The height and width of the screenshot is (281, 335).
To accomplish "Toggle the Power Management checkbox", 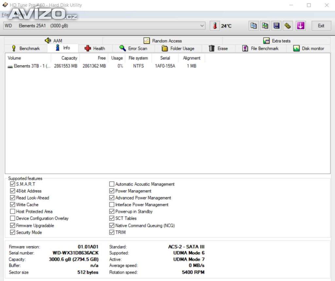I will [112, 191].
